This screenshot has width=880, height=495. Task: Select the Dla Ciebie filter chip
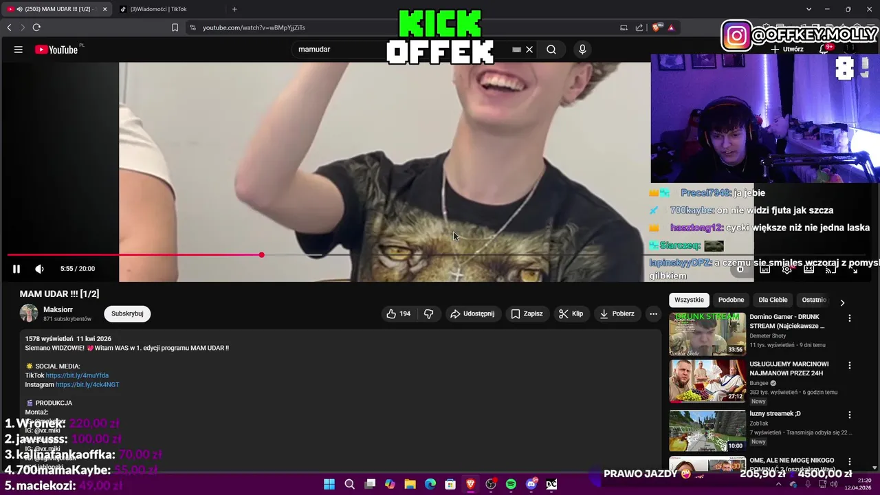773,300
